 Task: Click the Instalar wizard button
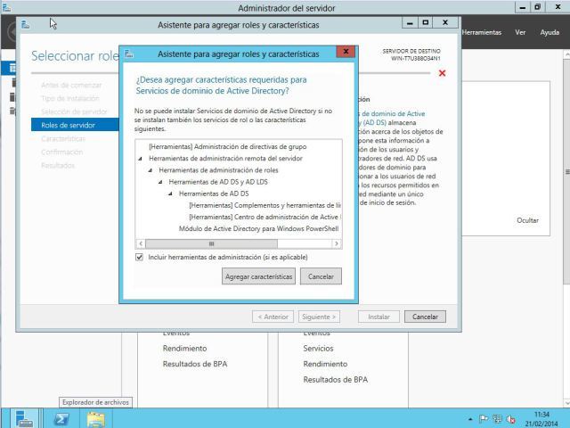pyautogui.click(x=379, y=317)
